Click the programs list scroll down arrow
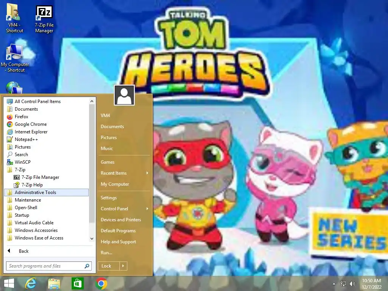Screen dimensions: 388x291 (92, 239)
